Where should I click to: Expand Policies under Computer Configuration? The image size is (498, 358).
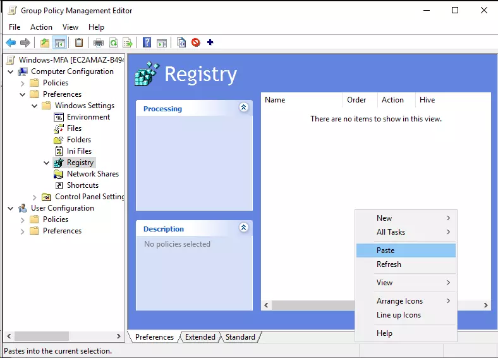pyautogui.click(x=22, y=83)
